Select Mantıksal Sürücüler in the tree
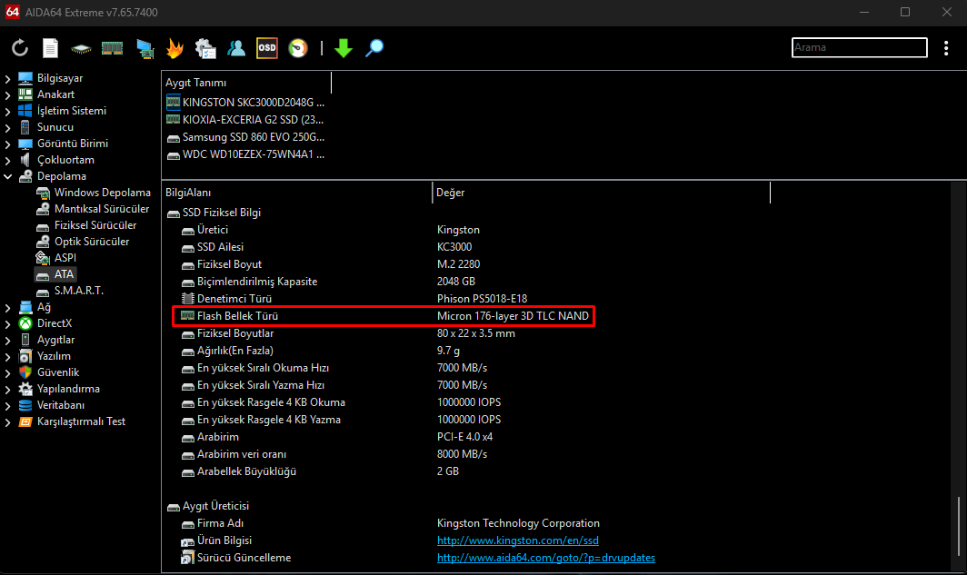 102,209
